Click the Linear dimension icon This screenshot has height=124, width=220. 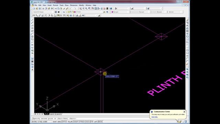click(34, 15)
